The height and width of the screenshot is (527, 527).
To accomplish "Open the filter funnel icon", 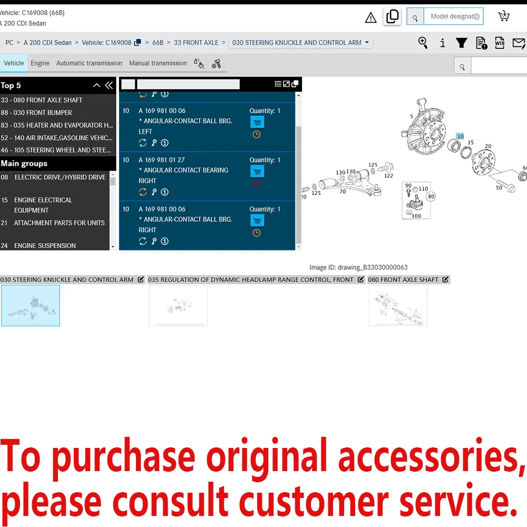I will tap(462, 43).
